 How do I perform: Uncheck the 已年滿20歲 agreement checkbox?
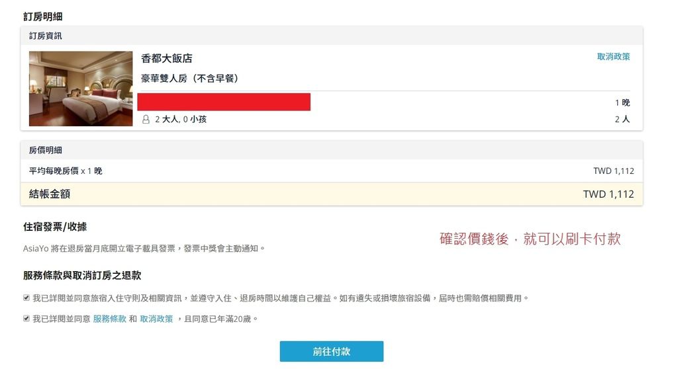tap(26, 319)
